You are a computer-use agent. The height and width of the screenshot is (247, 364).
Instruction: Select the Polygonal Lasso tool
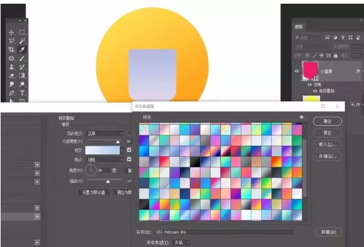coord(11,41)
